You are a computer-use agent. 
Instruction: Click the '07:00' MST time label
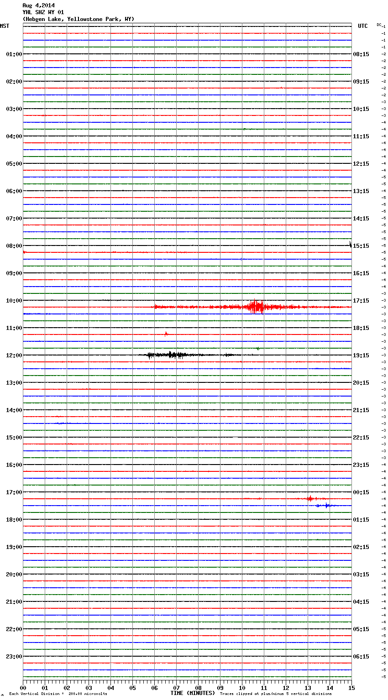click(14, 219)
